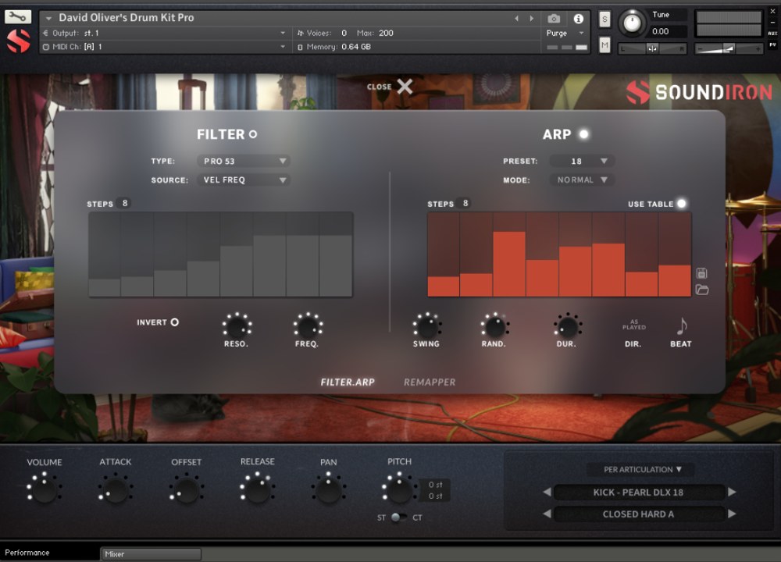Open instrument snapshots via the camera icon
This screenshot has height=562, width=781.
tap(554, 18)
